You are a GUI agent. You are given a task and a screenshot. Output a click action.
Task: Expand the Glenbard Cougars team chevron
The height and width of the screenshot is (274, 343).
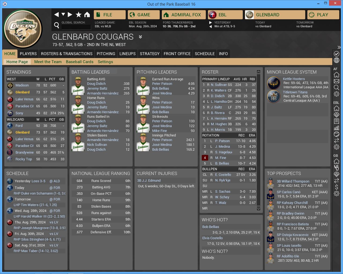(140, 37)
